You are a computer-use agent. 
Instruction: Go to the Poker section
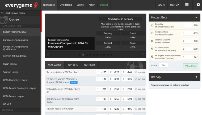(x=92, y=5)
